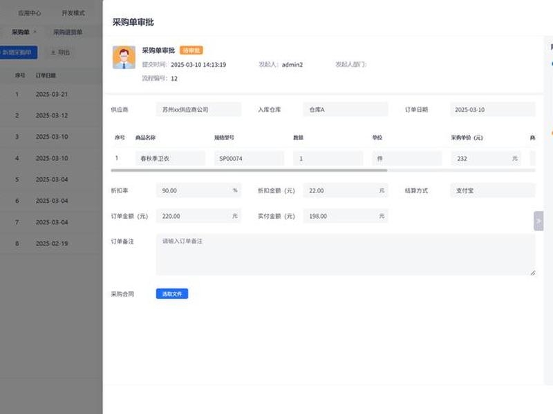Click the 采购单审批 drawer title
Viewport: 553px width, 414px height.
(x=133, y=22)
